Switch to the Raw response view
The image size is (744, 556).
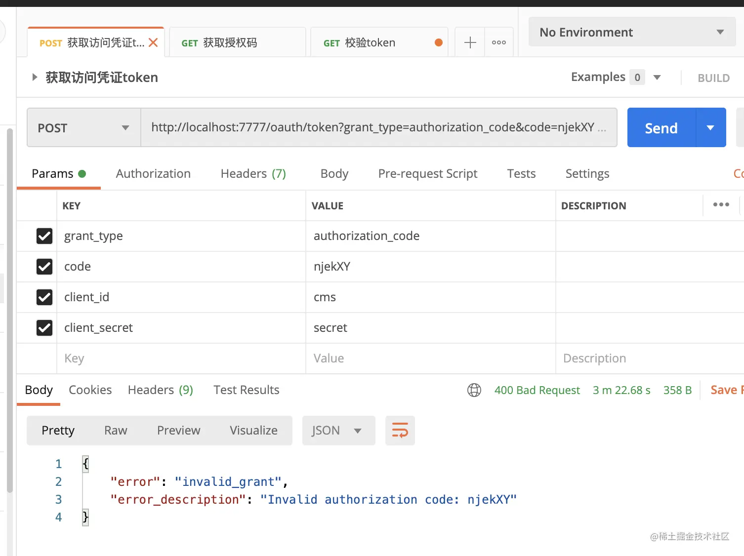click(x=115, y=430)
